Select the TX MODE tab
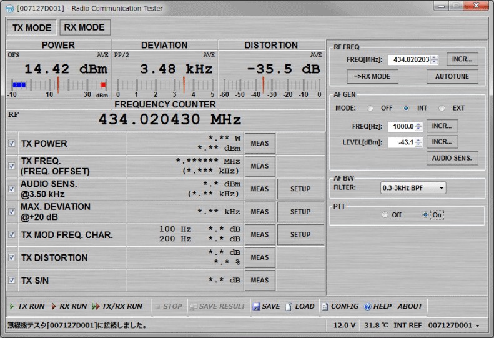Screen dimensions: 494x338 32,28
